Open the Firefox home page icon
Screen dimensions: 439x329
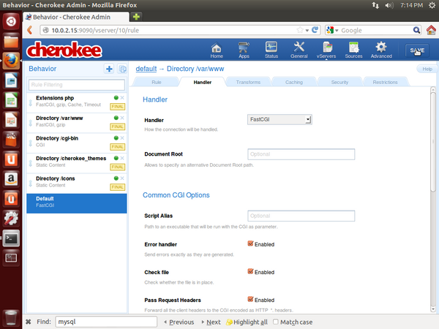[431, 30]
